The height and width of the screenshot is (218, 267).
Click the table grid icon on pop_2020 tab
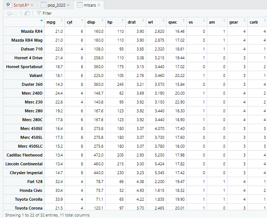point(44,5)
